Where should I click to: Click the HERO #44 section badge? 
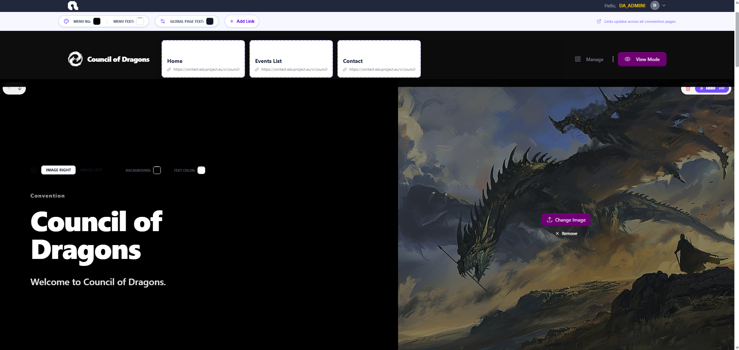pos(712,88)
